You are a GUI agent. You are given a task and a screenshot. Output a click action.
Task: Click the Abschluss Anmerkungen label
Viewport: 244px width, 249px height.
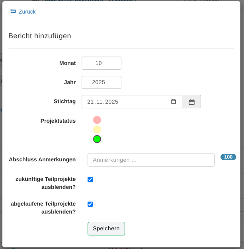tap(42, 160)
